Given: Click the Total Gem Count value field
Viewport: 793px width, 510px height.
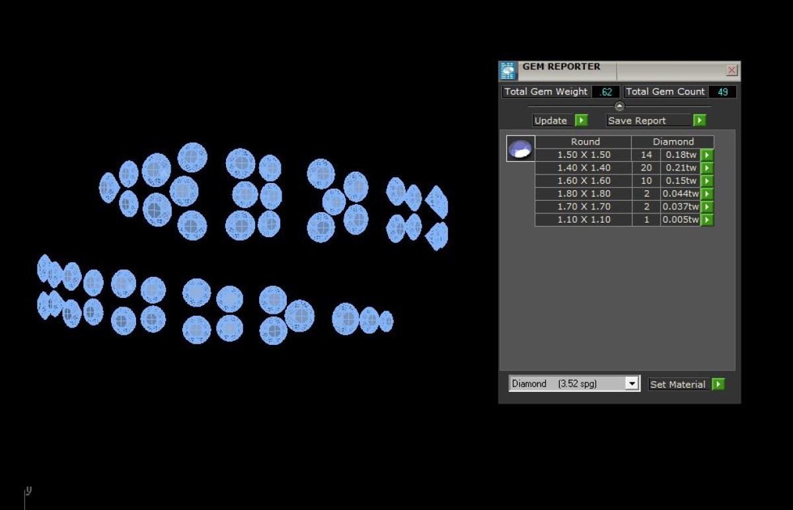Looking at the screenshot, I should 722,92.
